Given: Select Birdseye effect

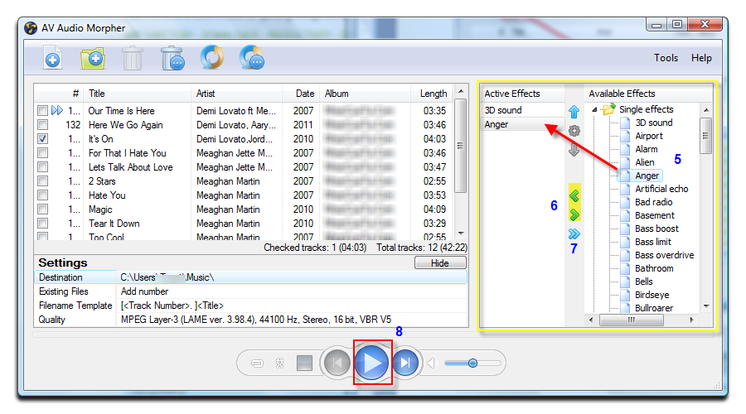Looking at the screenshot, I should click(x=652, y=295).
